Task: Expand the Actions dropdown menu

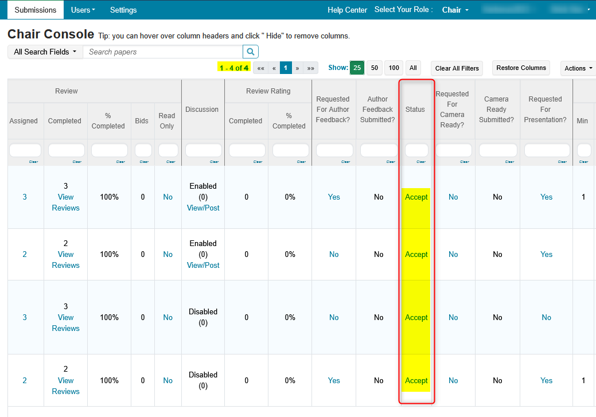Action: (x=578, y=68)
